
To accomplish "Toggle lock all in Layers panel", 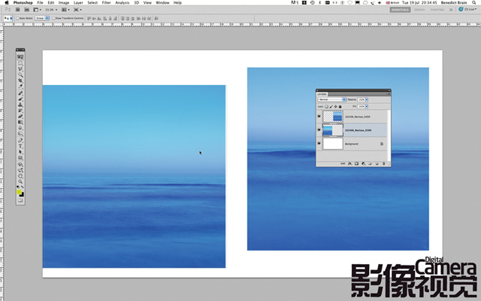I will (340, 107).
